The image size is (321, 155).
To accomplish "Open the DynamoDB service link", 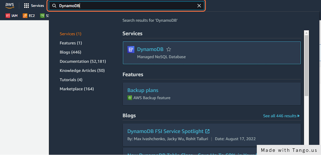I will (x=150, y=49).
